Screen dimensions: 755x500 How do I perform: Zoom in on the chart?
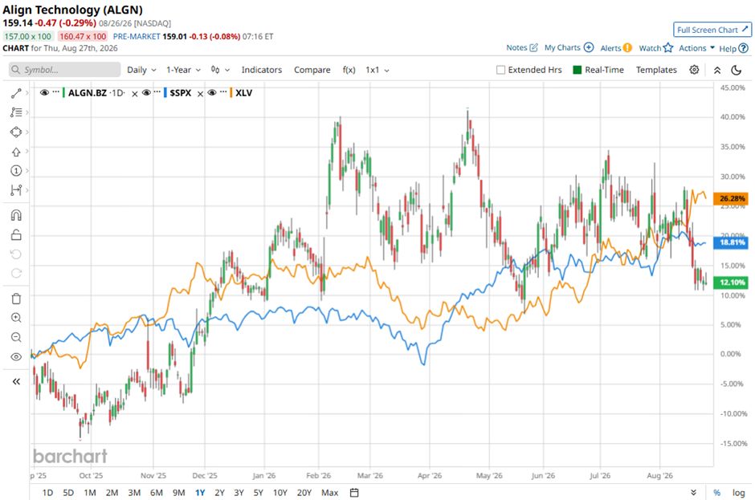point(16,318)
